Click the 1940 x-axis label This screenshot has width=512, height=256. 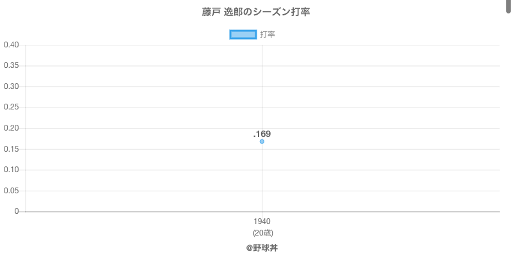(x=262, y=221)
